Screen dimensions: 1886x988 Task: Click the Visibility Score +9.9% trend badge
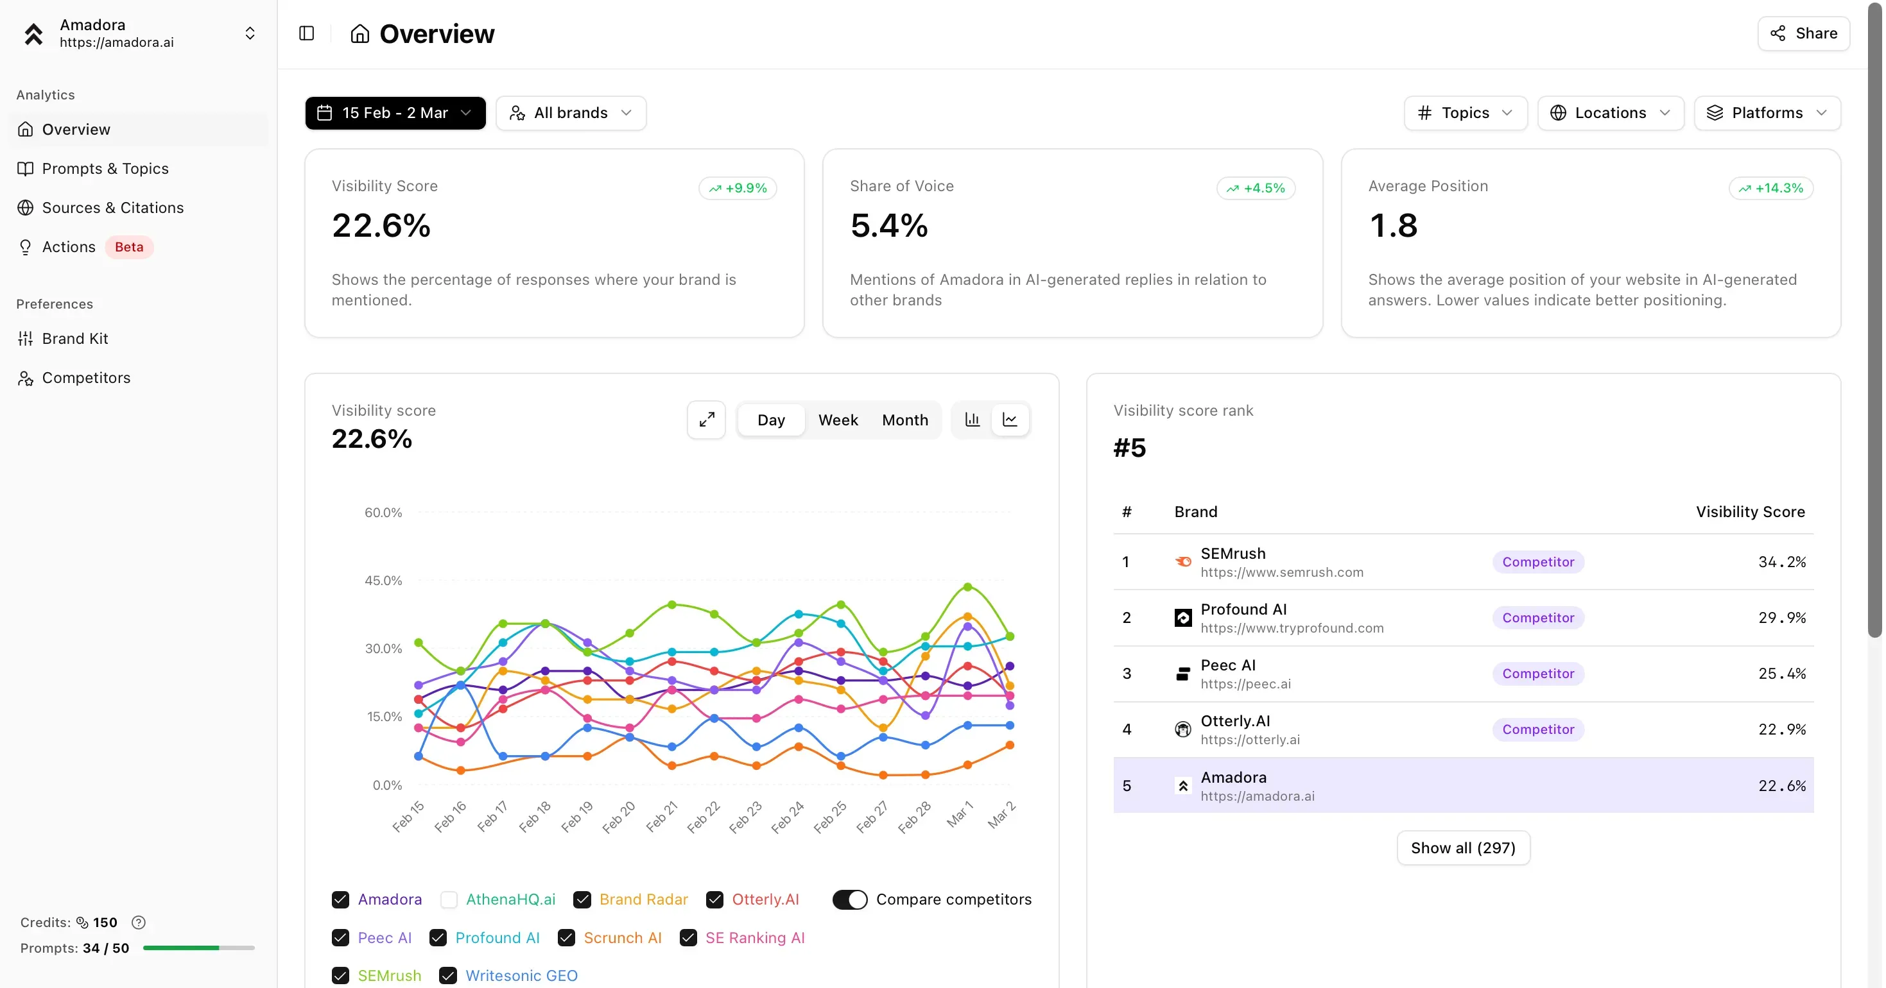[738, 188]
